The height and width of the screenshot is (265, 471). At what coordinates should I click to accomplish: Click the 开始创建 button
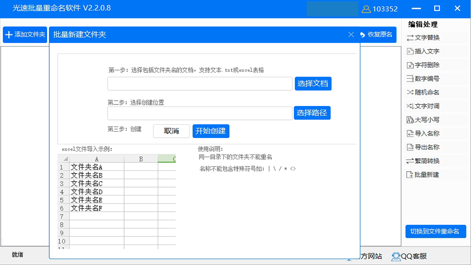(211, 131)
